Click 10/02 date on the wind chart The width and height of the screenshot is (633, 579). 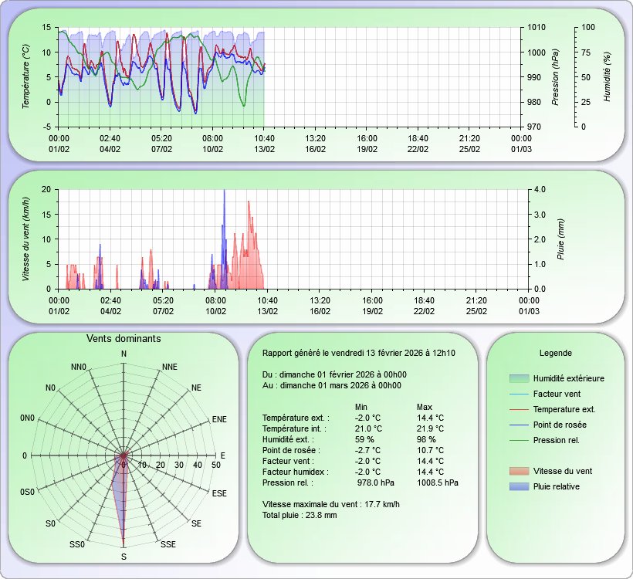pos(215,311)
